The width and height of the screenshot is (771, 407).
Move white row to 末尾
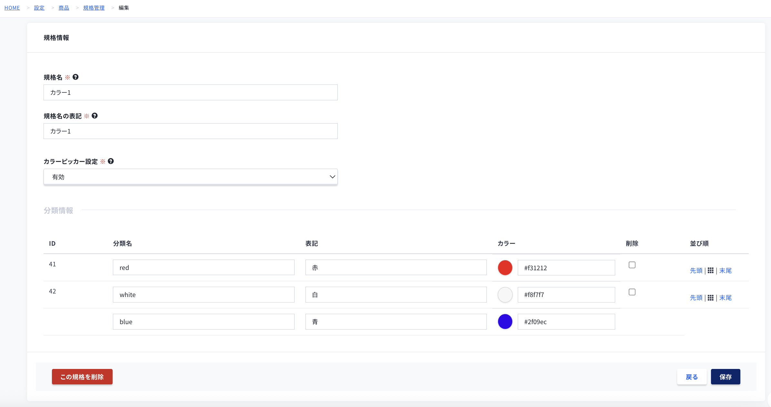pos(726,298)
